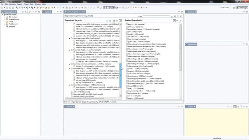The image size is (249, 140).
Task: Click the Delete X icon in main toolbar
Action: (x=73, y=7)
